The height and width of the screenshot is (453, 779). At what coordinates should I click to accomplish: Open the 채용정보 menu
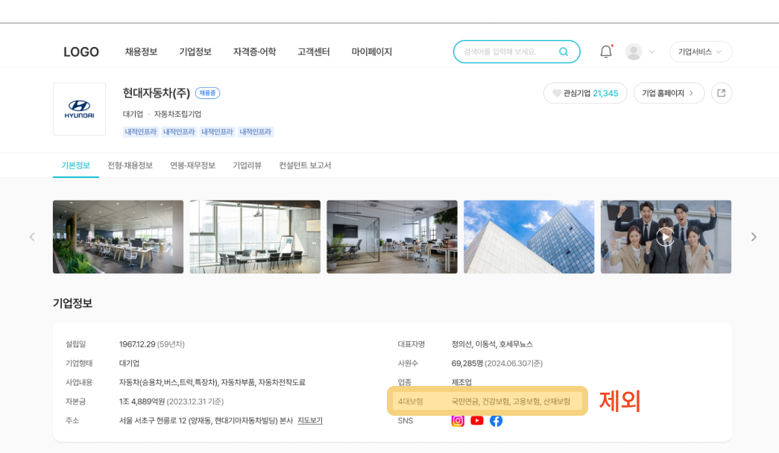(x=141, y=52)
